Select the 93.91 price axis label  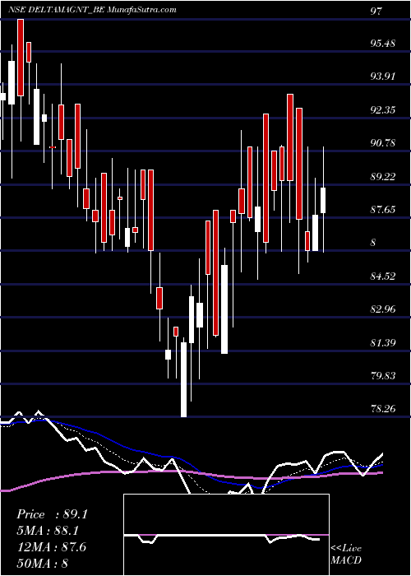coord(383,77)
